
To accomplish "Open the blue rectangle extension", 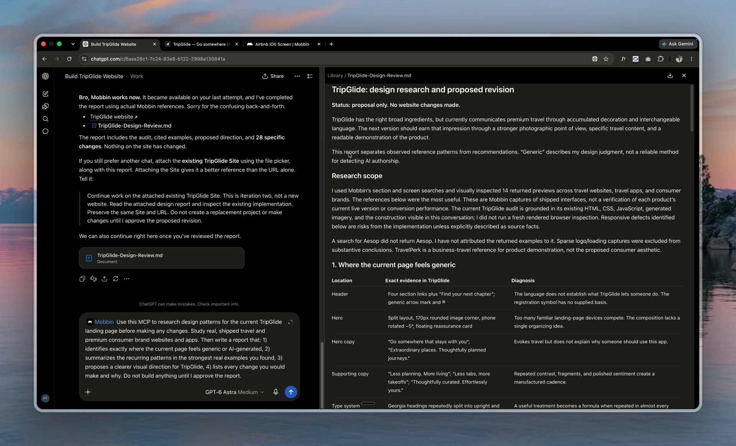I will (x=636, y=59).
